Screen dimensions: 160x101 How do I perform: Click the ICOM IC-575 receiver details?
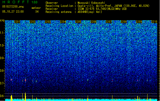tap(102, 9)
